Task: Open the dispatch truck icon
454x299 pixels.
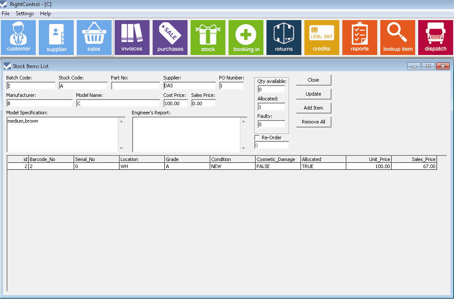Action: pyautogui.click(x=435, y=38)
